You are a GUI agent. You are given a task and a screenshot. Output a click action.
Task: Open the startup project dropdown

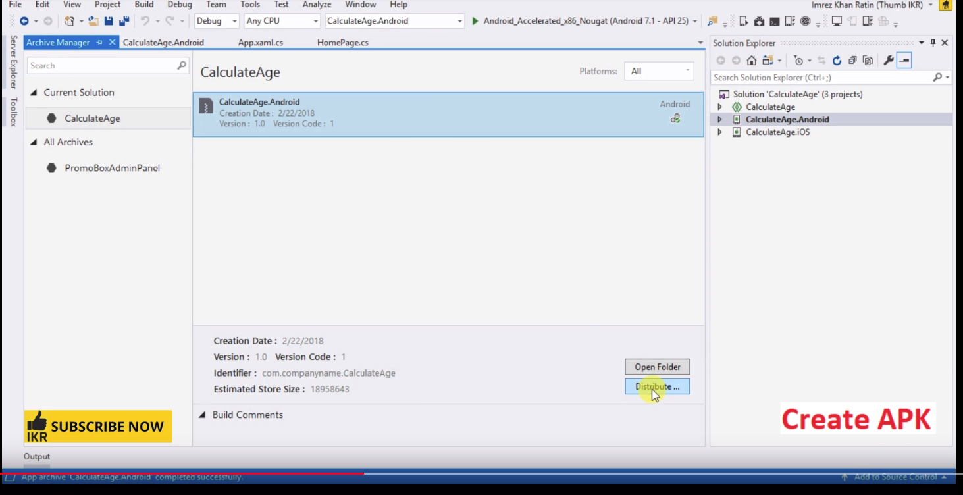pos(460,21)
